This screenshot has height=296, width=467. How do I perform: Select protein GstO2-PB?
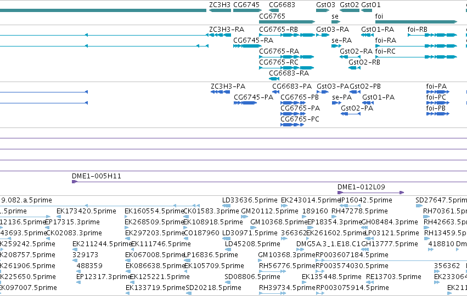click(365, 86)
